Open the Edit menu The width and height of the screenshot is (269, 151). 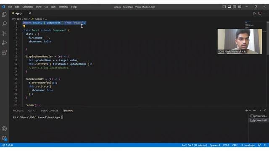coord(17,7)
